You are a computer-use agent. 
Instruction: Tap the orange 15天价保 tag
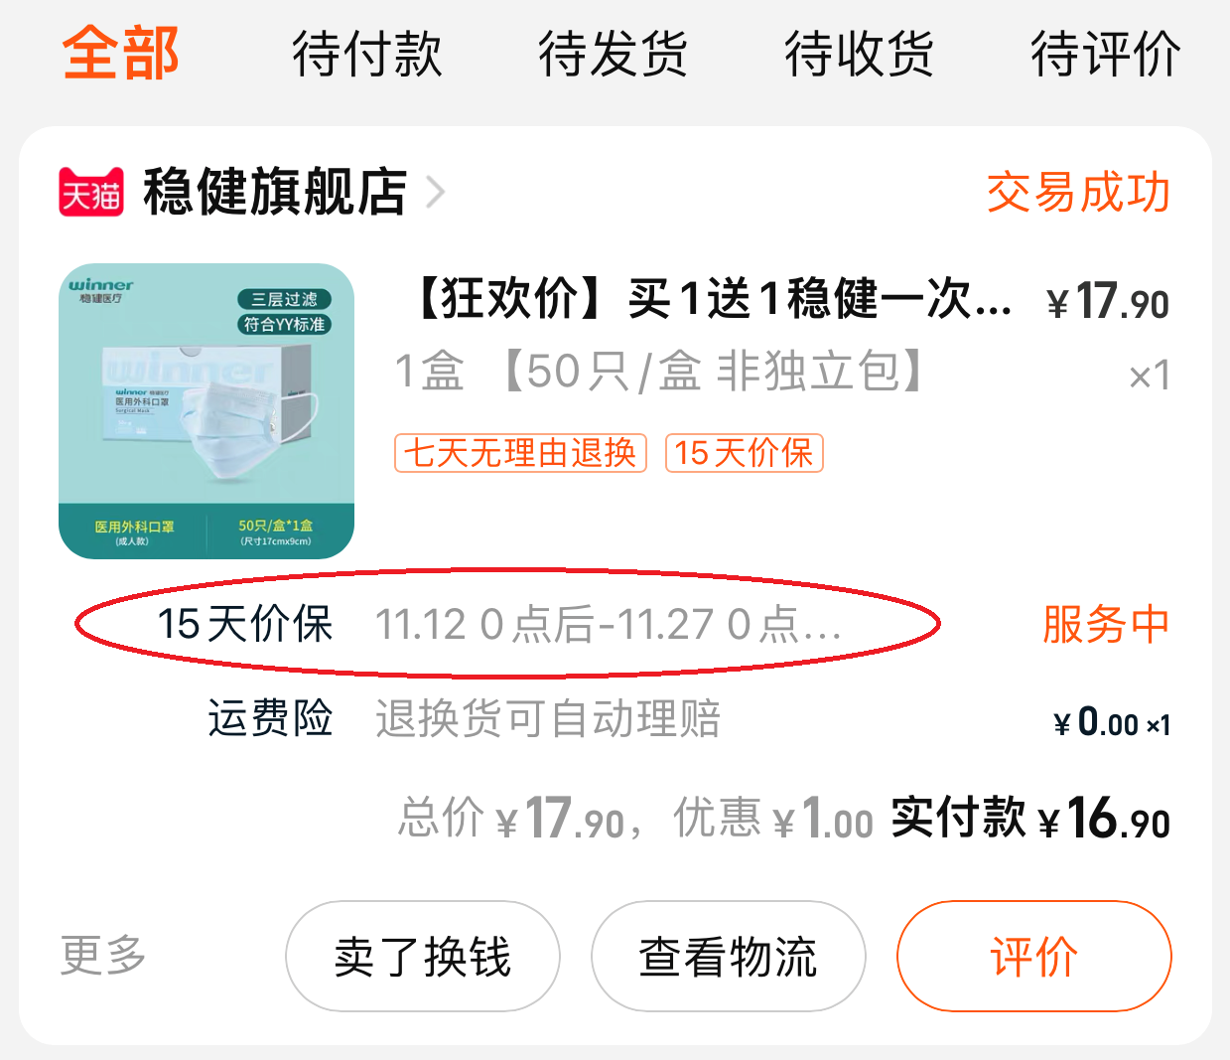(x=745, y=453)
